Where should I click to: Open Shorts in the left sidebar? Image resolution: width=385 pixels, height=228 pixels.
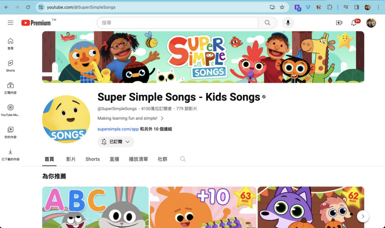pyautogui.click(x=10, y=66)
